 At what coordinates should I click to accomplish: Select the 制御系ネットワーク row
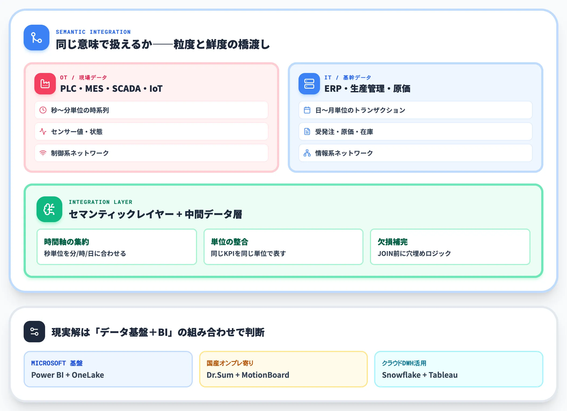coord(151,153)
